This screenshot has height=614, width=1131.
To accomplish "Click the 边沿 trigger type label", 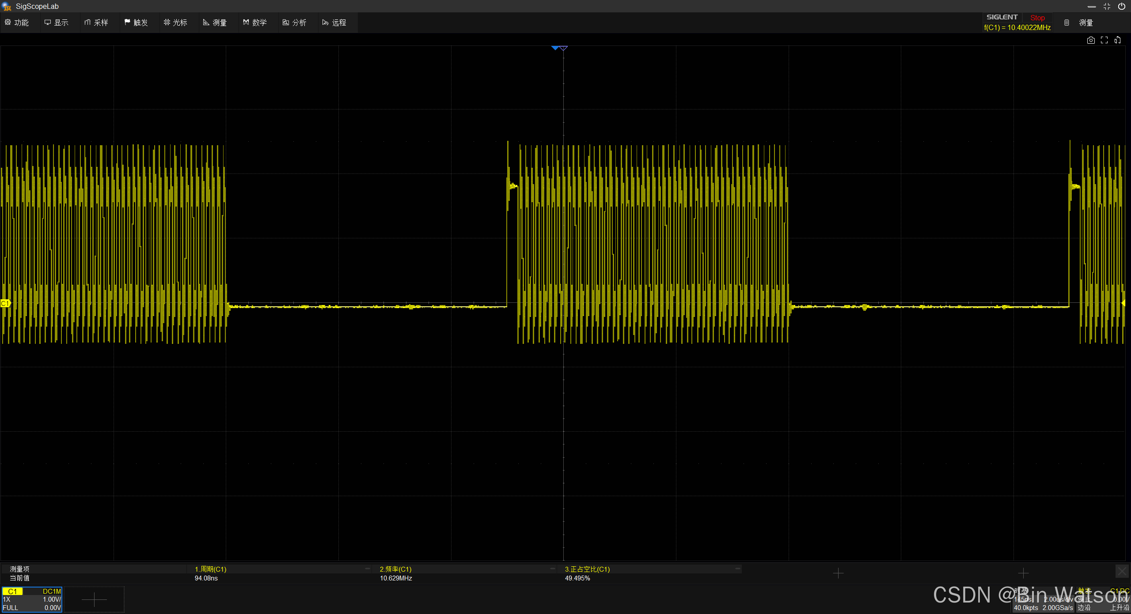I will tap(1084, 608).
